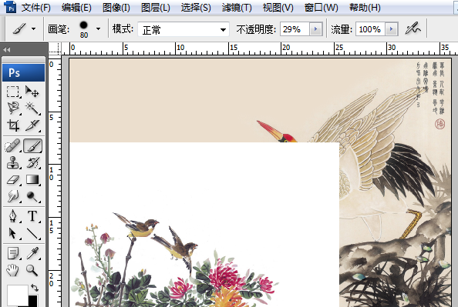Activate the Type tool
The height and width of the screenshot is (307, 458).
[x=32, y=216]
